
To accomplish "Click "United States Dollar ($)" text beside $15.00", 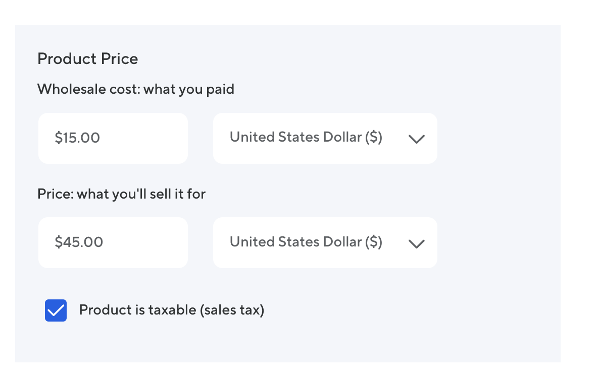I will [x=306, y=137].
